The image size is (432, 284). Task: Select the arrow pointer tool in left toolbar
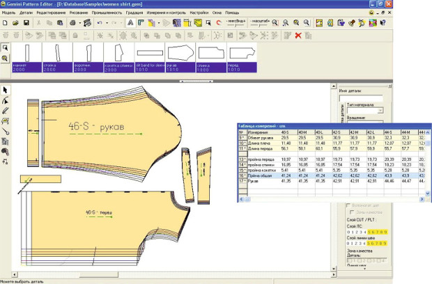tap(6, 90)
